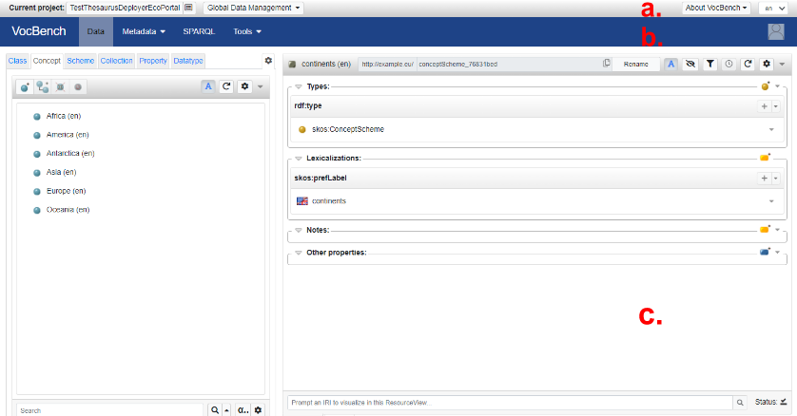Screen dimensions: 797x416
Task: Click plus button on rdf:type row
Action: [764, 106]
